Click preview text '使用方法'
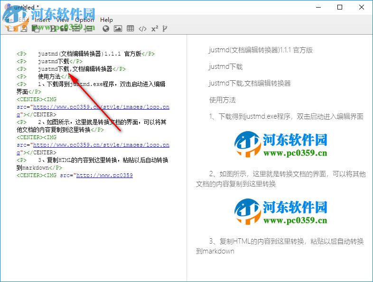373x282 pixels. [x=223, y=100]
